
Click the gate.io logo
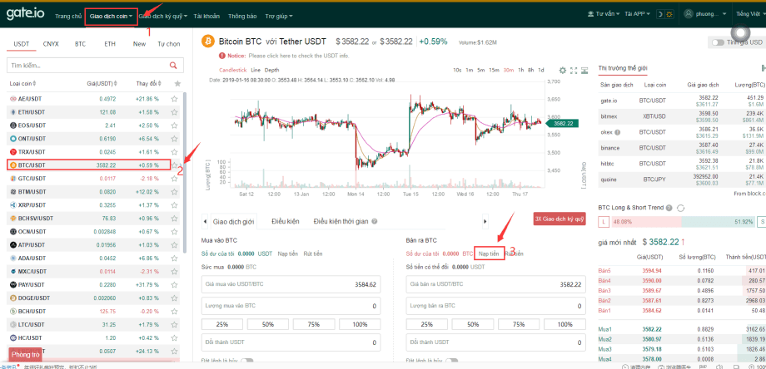coord(26,14)
